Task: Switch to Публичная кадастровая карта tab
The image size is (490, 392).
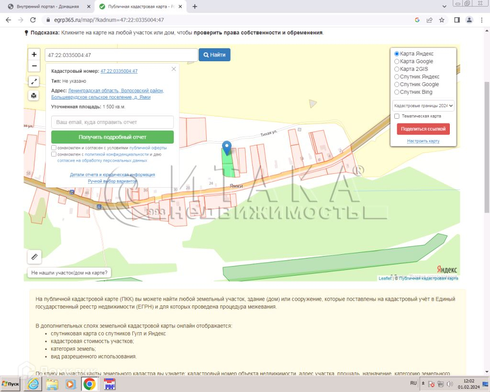Action: [x=141, y=7]
